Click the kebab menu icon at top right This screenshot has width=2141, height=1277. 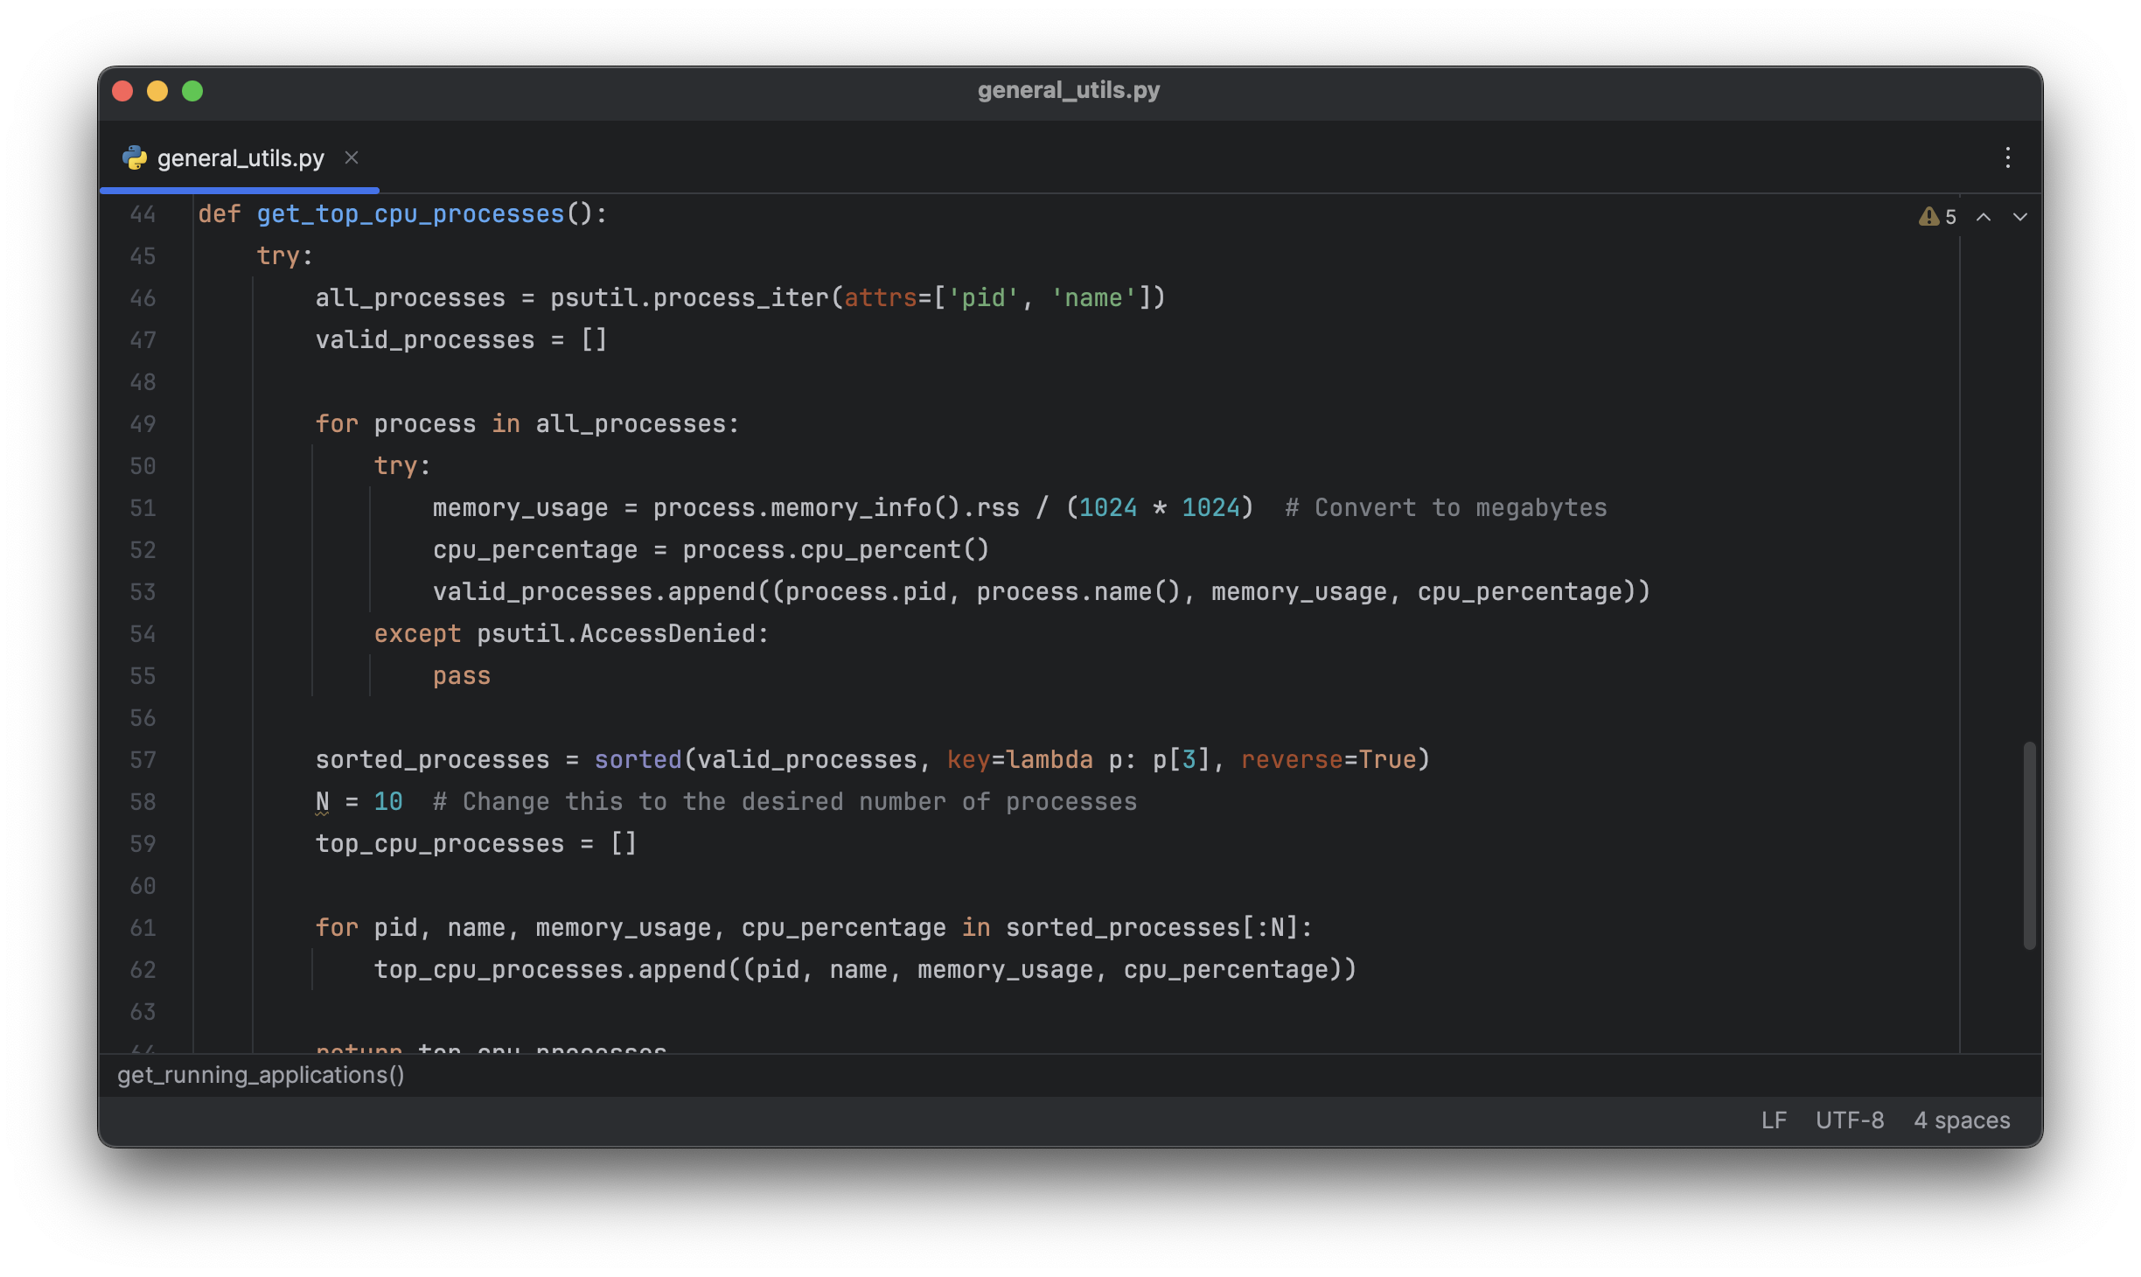2007,158
